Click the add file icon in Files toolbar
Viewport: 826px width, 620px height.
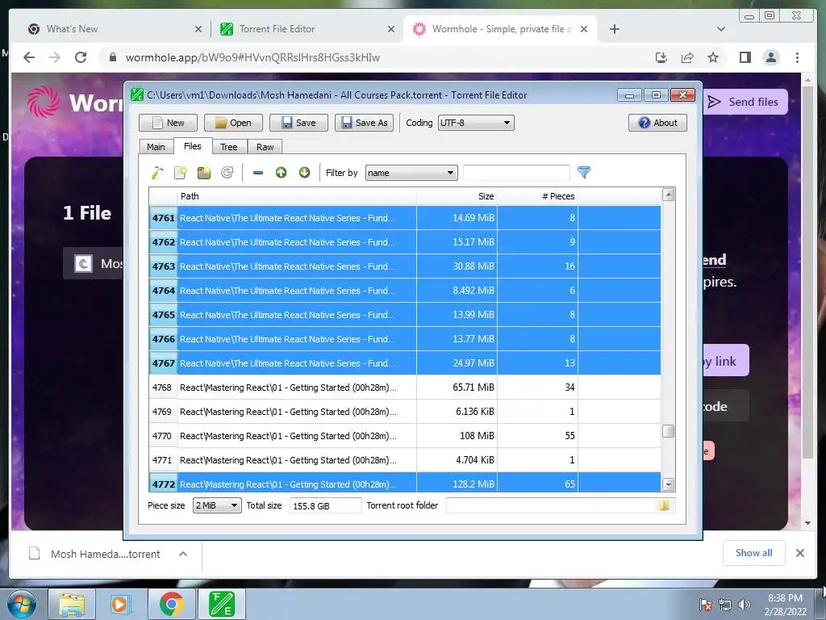click(181, 173)
